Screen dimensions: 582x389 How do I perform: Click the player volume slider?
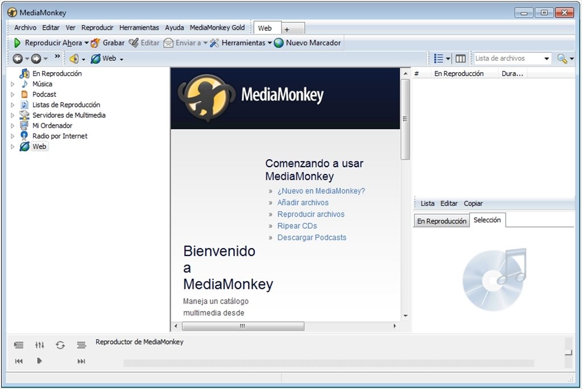point(568,353)
